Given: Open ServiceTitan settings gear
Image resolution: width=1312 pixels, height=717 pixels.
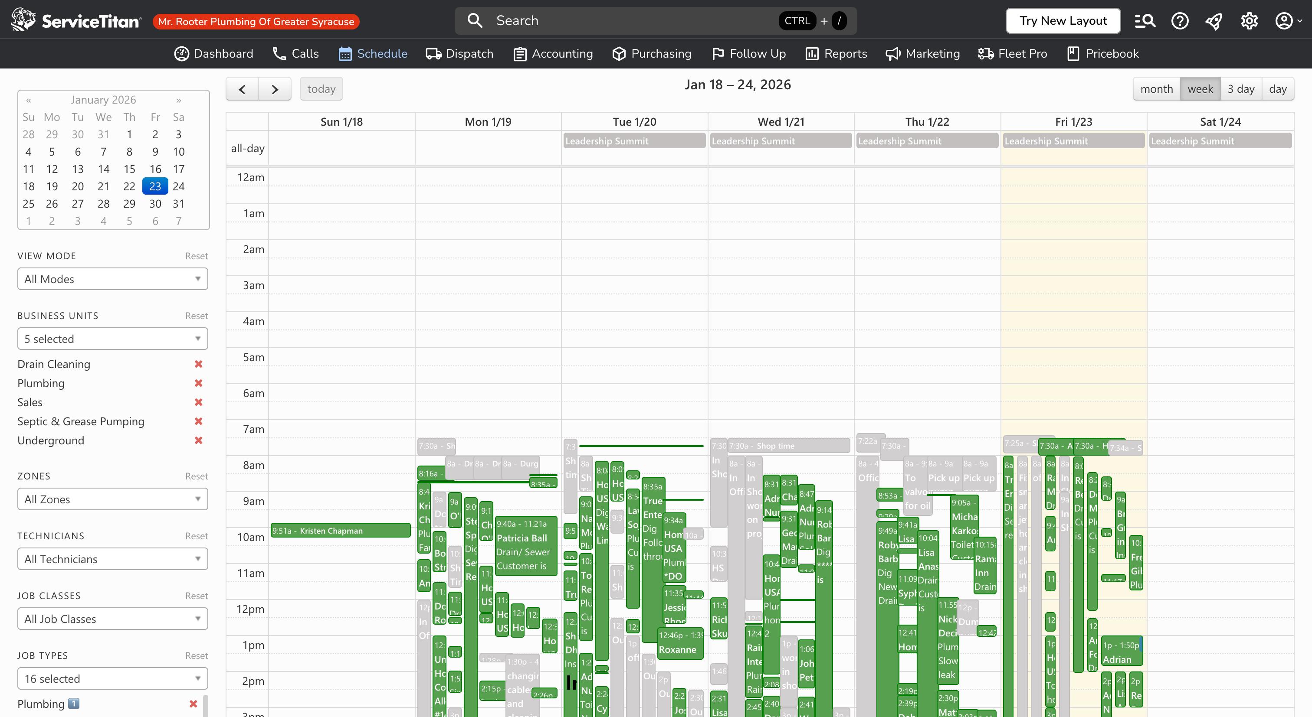Looking at the screenshot, I should [1248, 20].
